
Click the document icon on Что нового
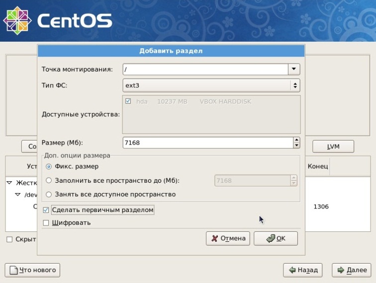(13, 270)
